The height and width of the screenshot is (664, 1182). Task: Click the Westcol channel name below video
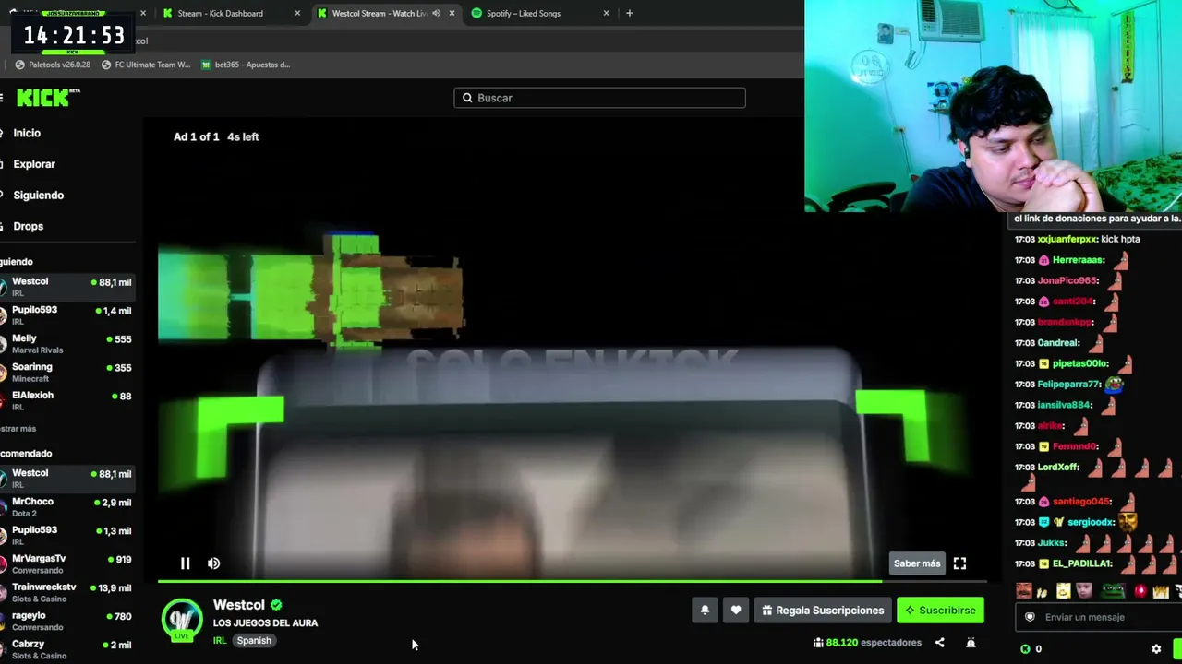pyautogui.click(x=238, y=605)
